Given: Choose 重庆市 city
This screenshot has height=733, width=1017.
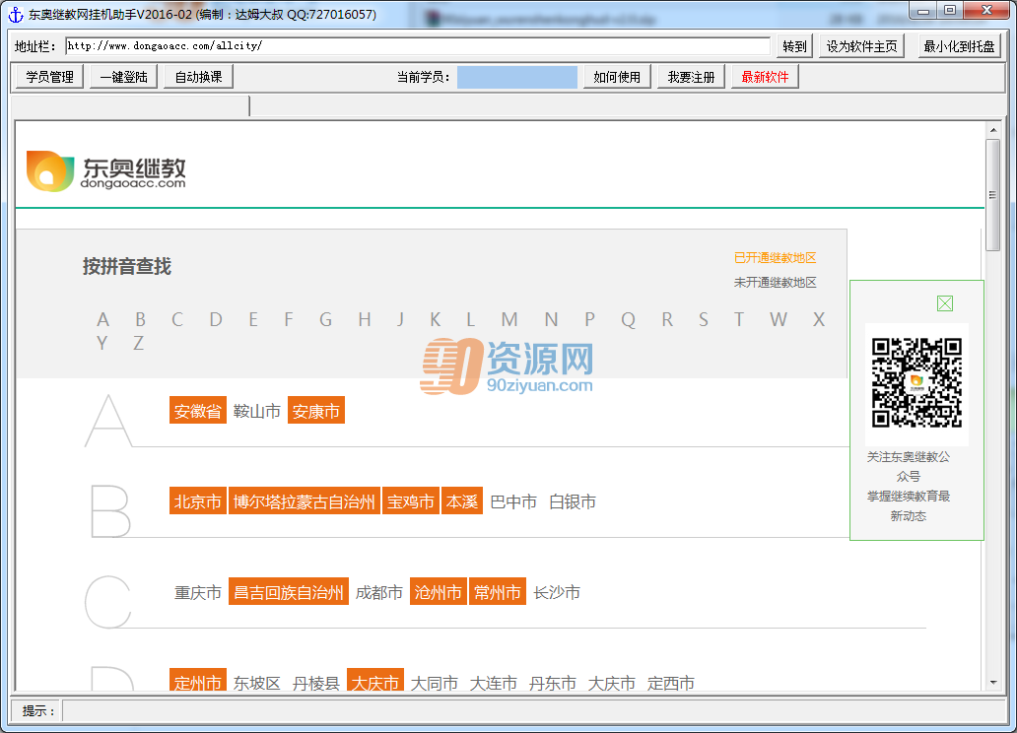Looking at the screenshot, I should pos(198,592).
